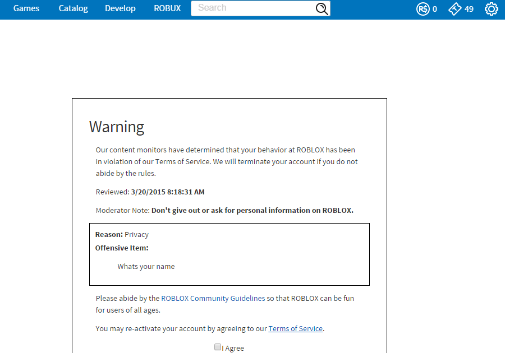Image resolution: width=505 pixels, height=353 pixels.
Task: Open the ROBUX menu item
Action: pyautogui.click(x=167, y=8)
